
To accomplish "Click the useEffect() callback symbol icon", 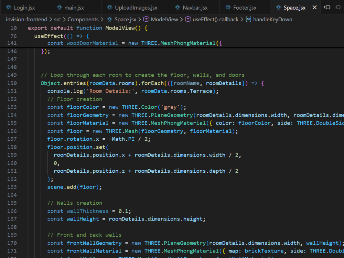I will pyautogui.click(x=188, y=19).
